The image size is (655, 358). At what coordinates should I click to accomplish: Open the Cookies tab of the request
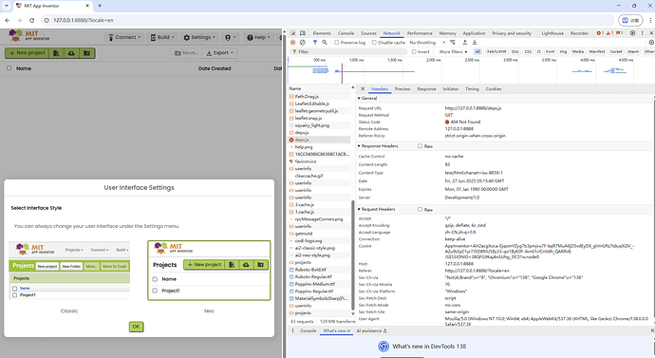pyautogui.click(x=494, y=88)
